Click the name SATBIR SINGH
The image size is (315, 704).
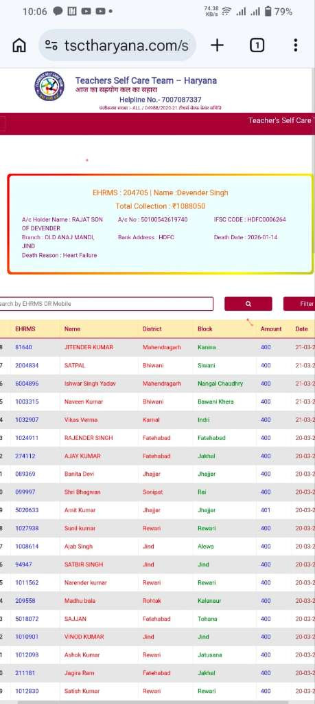point(83,564)
